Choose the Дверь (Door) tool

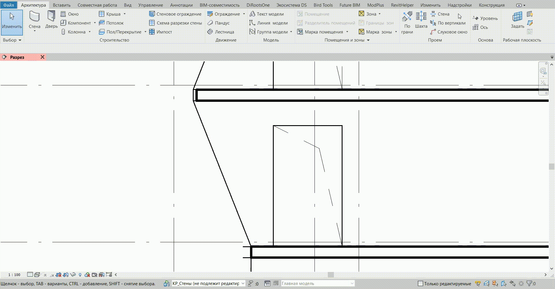51,20
